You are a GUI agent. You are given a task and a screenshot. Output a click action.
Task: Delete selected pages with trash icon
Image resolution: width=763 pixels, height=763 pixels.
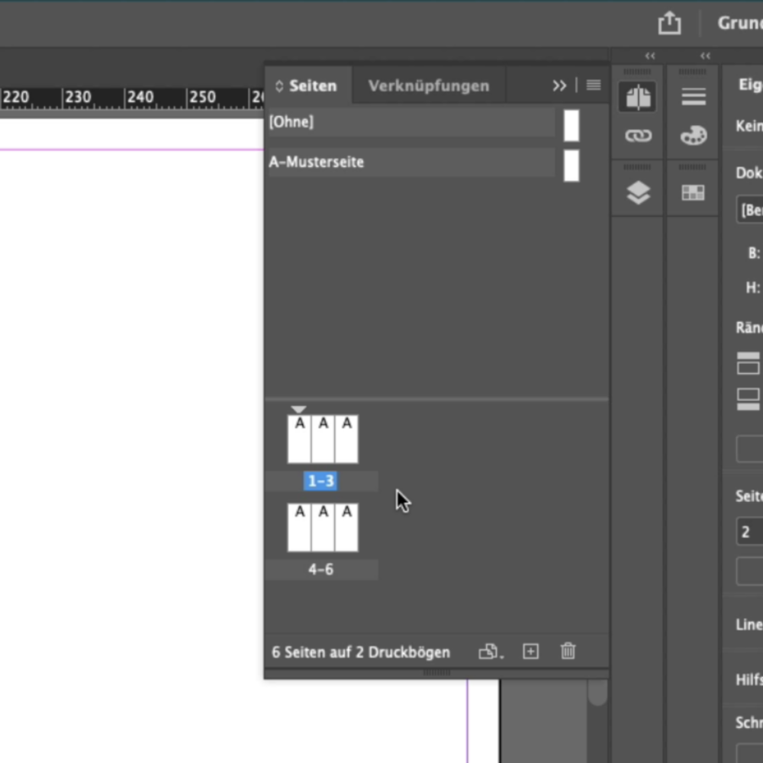pyautogui.click(x=568, y=651)
